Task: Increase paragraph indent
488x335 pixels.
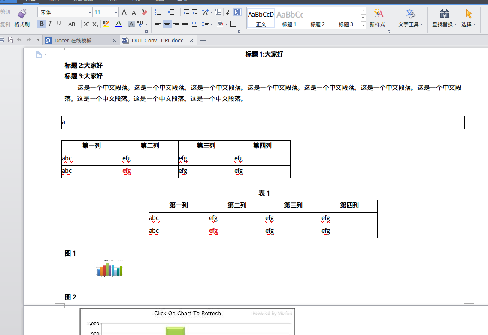Action: [x=195, y=12]
